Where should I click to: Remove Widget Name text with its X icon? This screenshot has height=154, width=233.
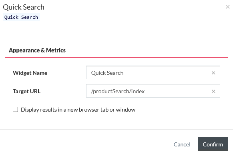coord(213,73)
